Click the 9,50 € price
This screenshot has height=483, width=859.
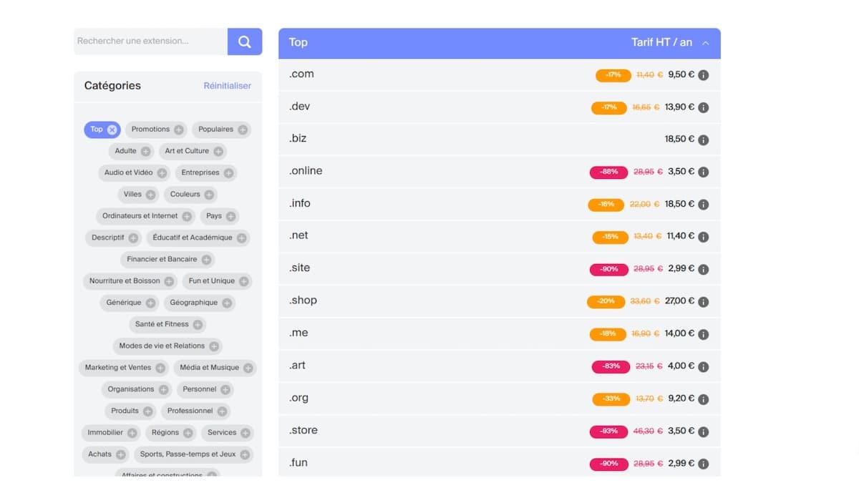681,74
